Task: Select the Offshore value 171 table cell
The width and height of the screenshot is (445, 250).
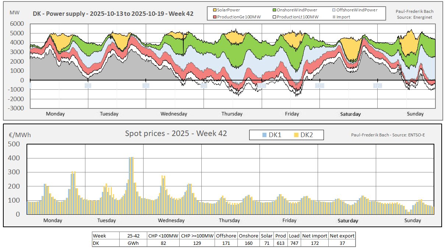Action: [226, 243]
